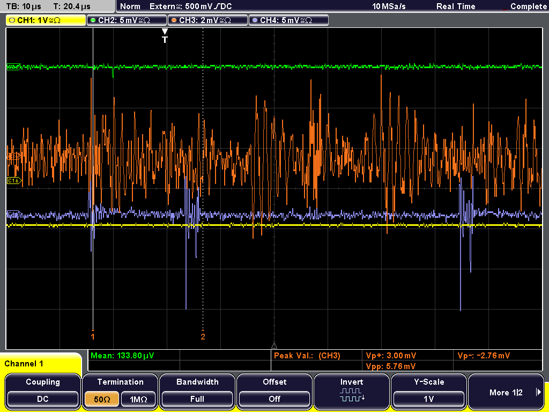Click the blue CH4 ground level marker
Viewport: 549px width, 412px height.
point(13,214)
